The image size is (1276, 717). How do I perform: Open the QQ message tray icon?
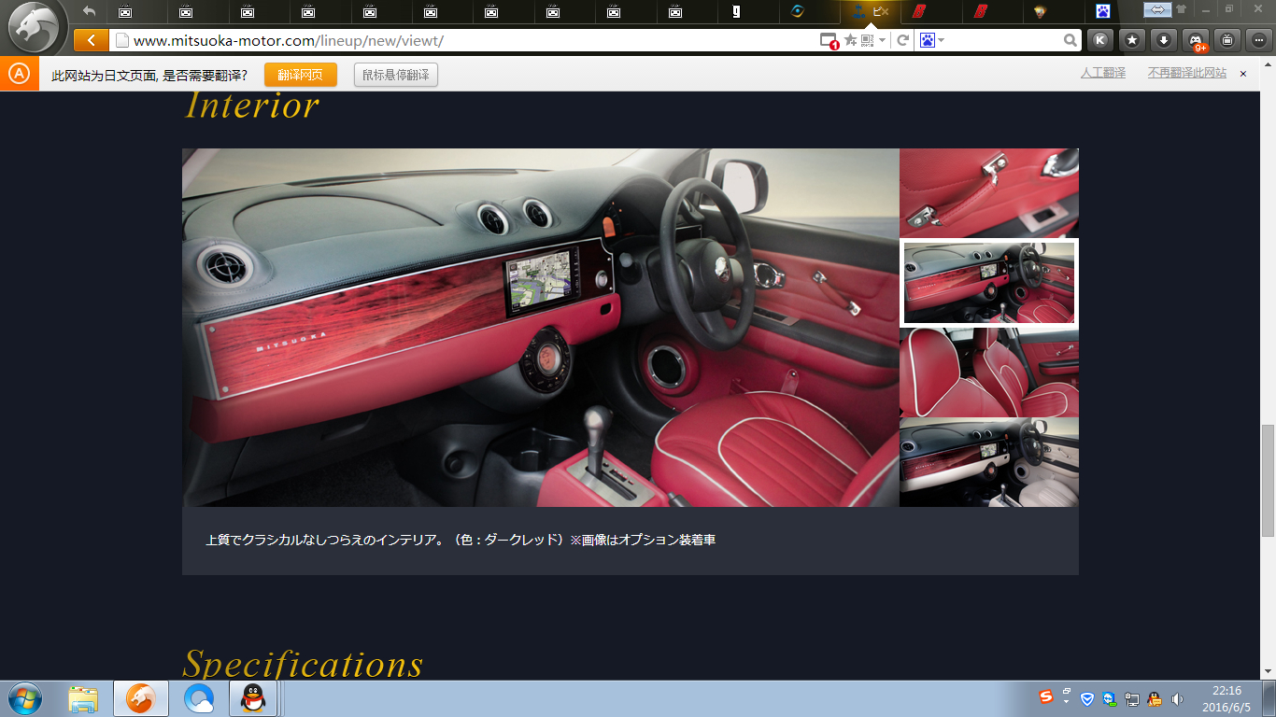coord(1155,698)
